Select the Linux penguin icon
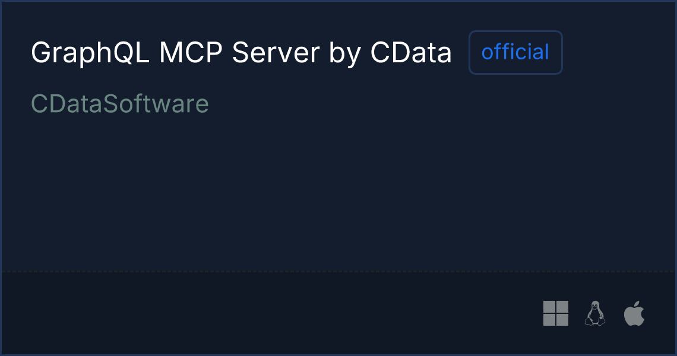The height and width of the screenshot is (356, 677). [x=595, y=313]
